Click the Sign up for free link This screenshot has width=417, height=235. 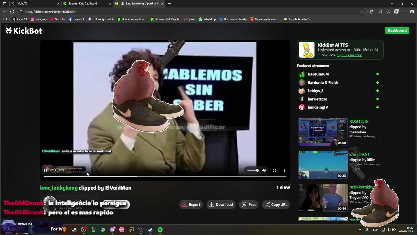[349, 55]
